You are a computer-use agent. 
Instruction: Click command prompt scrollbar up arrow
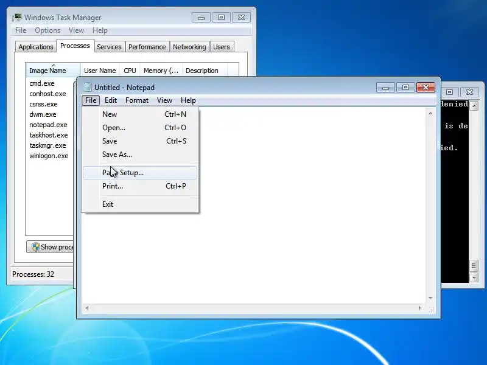(x=474, y=106)
